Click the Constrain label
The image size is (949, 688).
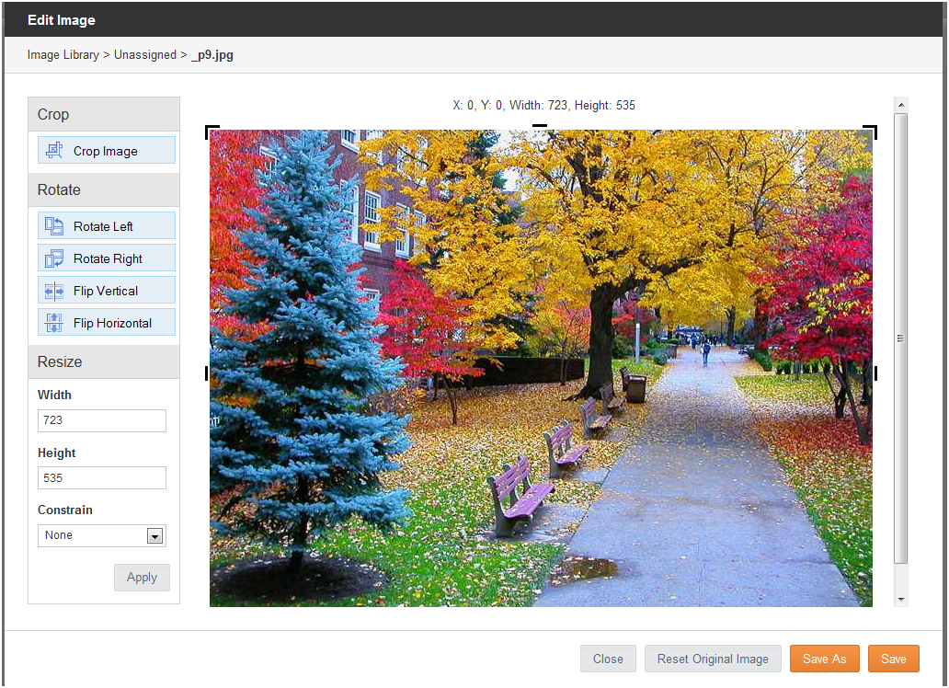64,510
